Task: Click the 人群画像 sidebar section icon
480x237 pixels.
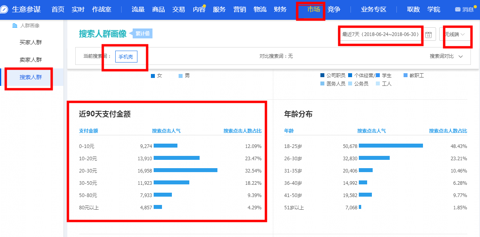Action: (15, 26)
